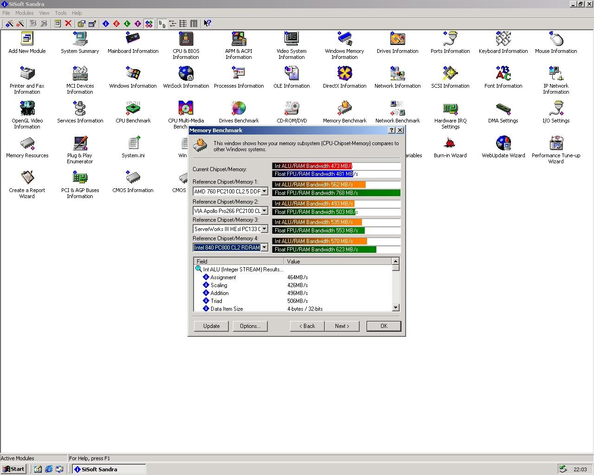
Task: Open the Help menu
Action: pos(77,13)
